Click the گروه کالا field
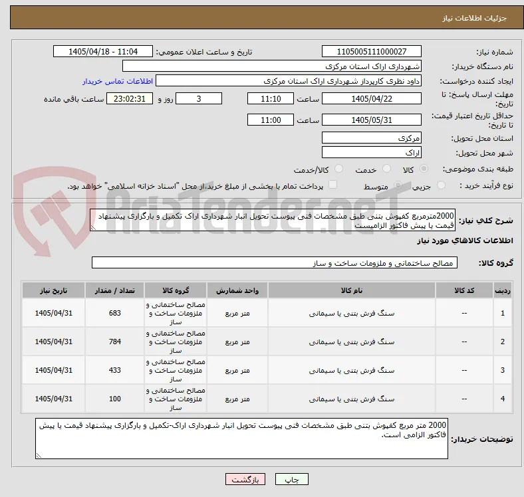The height and width of the screenshot is (497, 524). 275,262
